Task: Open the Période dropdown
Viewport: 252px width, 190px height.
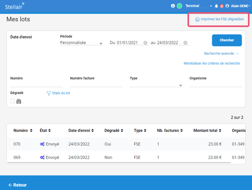Action: 81,43
